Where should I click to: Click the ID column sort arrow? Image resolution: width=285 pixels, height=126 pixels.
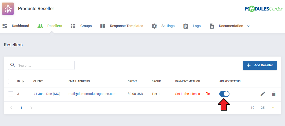(23, 81)
